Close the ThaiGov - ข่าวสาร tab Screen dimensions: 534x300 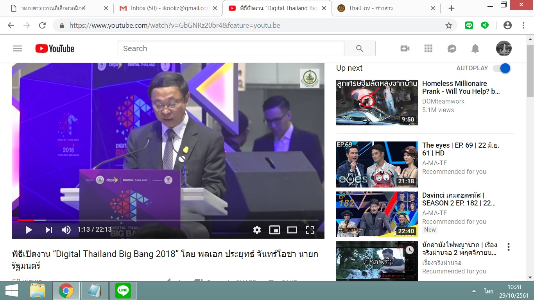(x=432, y=8)
